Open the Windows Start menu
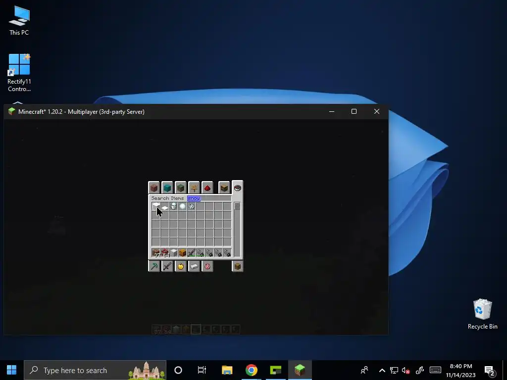The width and height of the screenshot is (507, 380). tap(12, 370)
